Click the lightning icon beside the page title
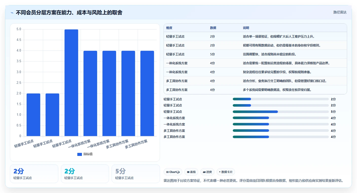 tap(12, 13)
